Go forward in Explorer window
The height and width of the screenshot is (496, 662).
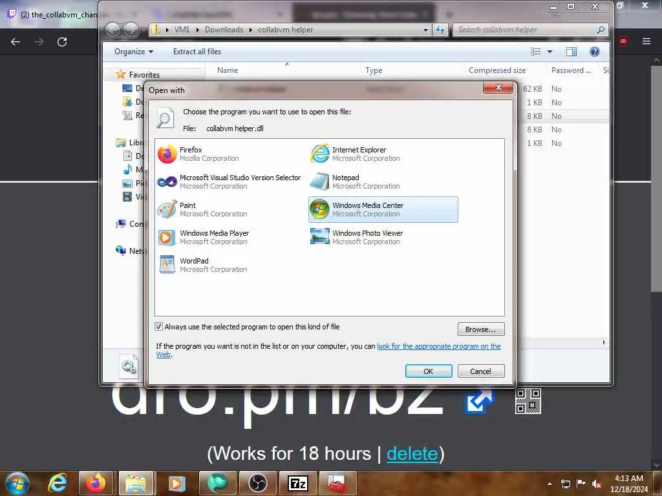coord(131,30)
